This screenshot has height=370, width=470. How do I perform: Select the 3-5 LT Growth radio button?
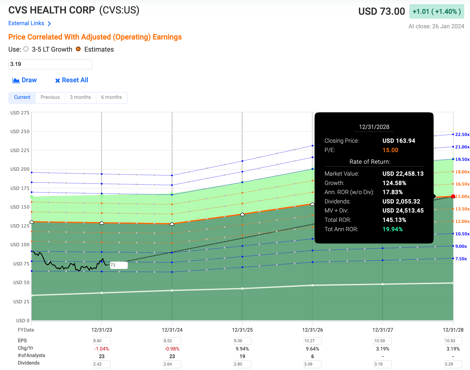(26, 49)
